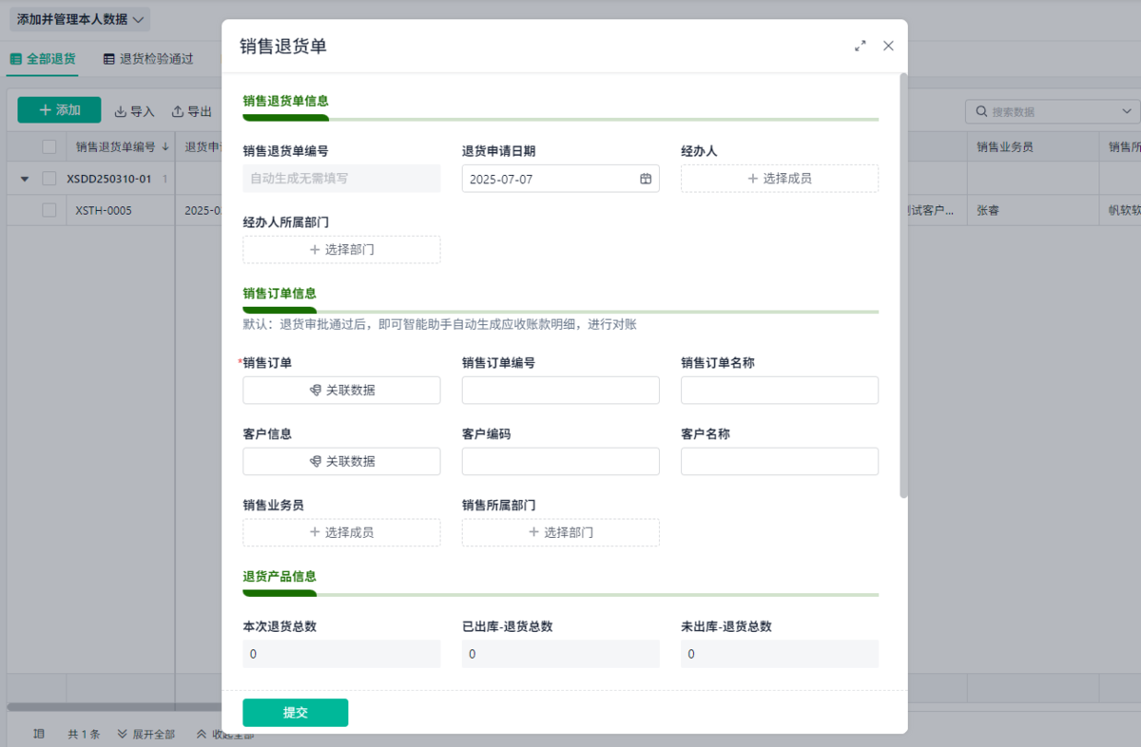Open 添加并管理本人数据 dropdown
The image size is (1141, 747).
click(x=80, y=19)
